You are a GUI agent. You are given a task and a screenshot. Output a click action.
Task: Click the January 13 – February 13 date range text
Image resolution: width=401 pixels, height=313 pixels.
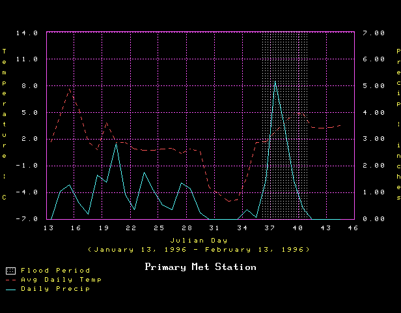coord(200,249)
